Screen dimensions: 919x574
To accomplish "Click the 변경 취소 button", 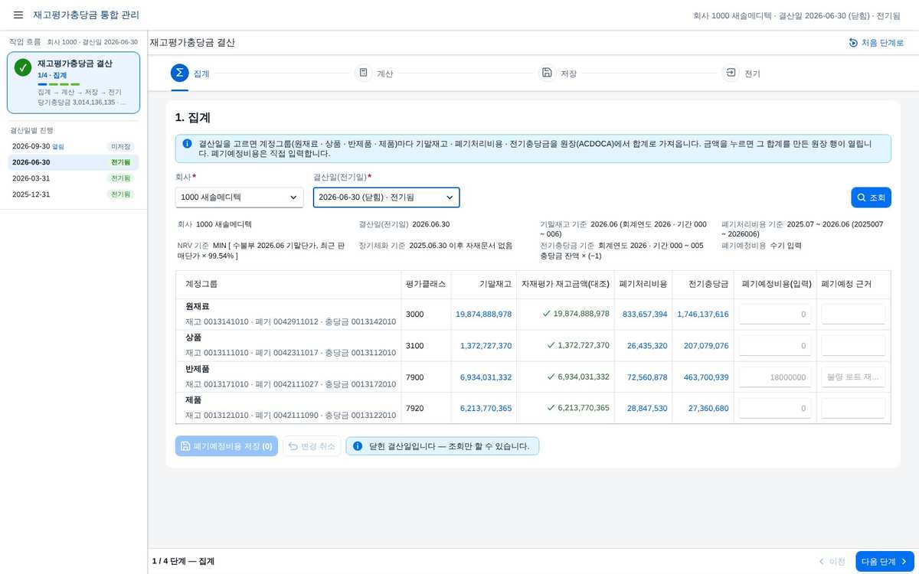I will 312,446.
